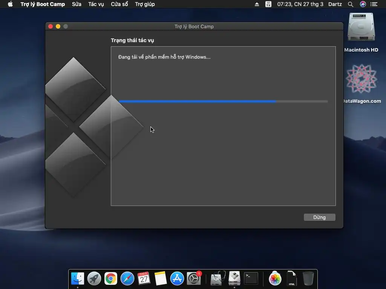Viewport: 386px width, 289px height.
Task: Open System Preferences with badge in Dock
Action: point(194,278)
